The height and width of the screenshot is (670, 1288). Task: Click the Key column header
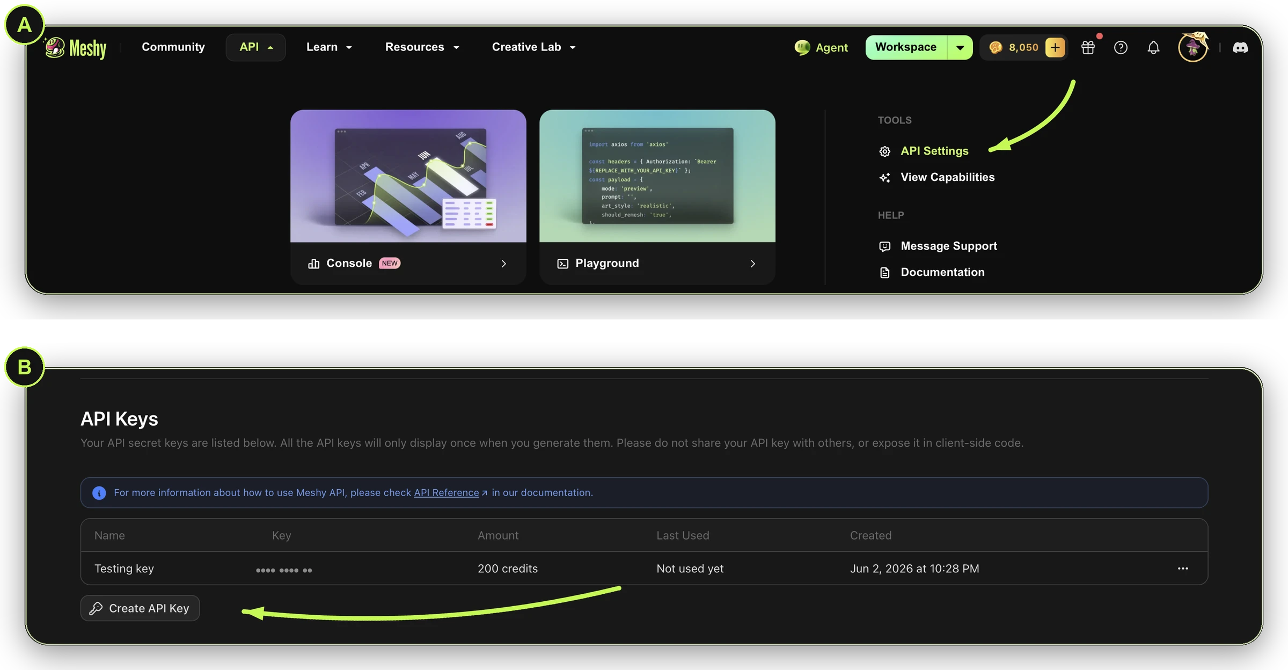click(x=281, y=535)
